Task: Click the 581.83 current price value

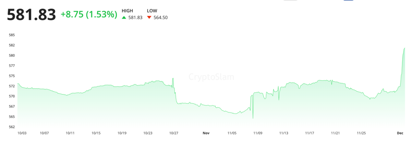Action: pos(31,15)
